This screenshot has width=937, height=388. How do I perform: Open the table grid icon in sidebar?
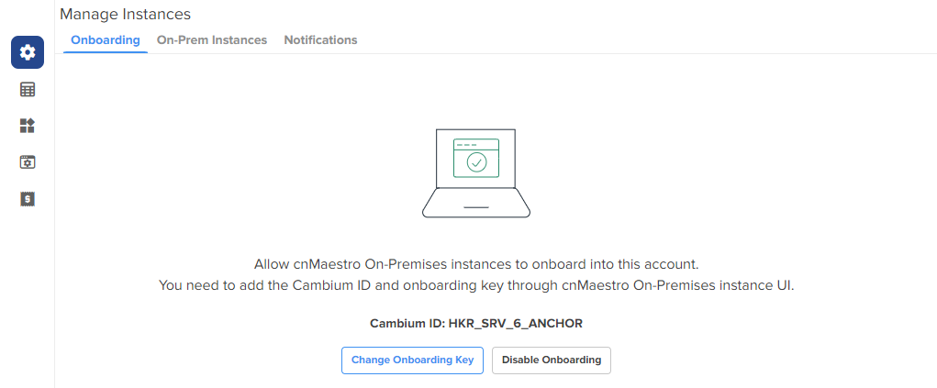[x=28, y=90]
